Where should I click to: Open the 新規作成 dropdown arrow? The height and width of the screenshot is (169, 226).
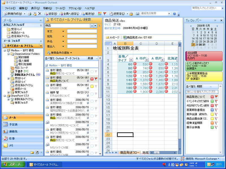24,14
